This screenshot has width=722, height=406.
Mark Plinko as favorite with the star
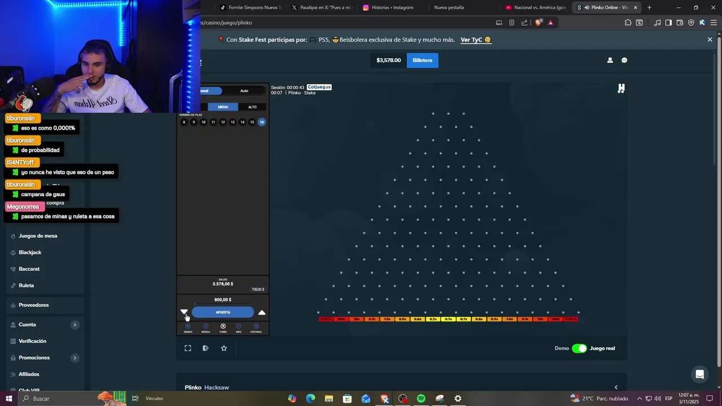pyautogui.click(x=224, y=348)
